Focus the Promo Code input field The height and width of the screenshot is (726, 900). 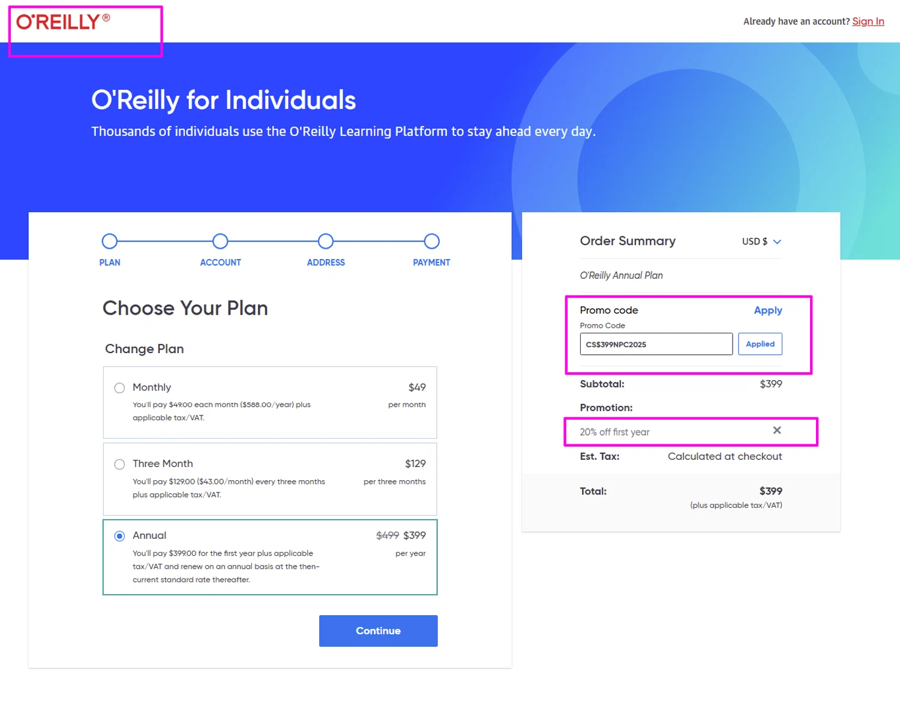656,344
